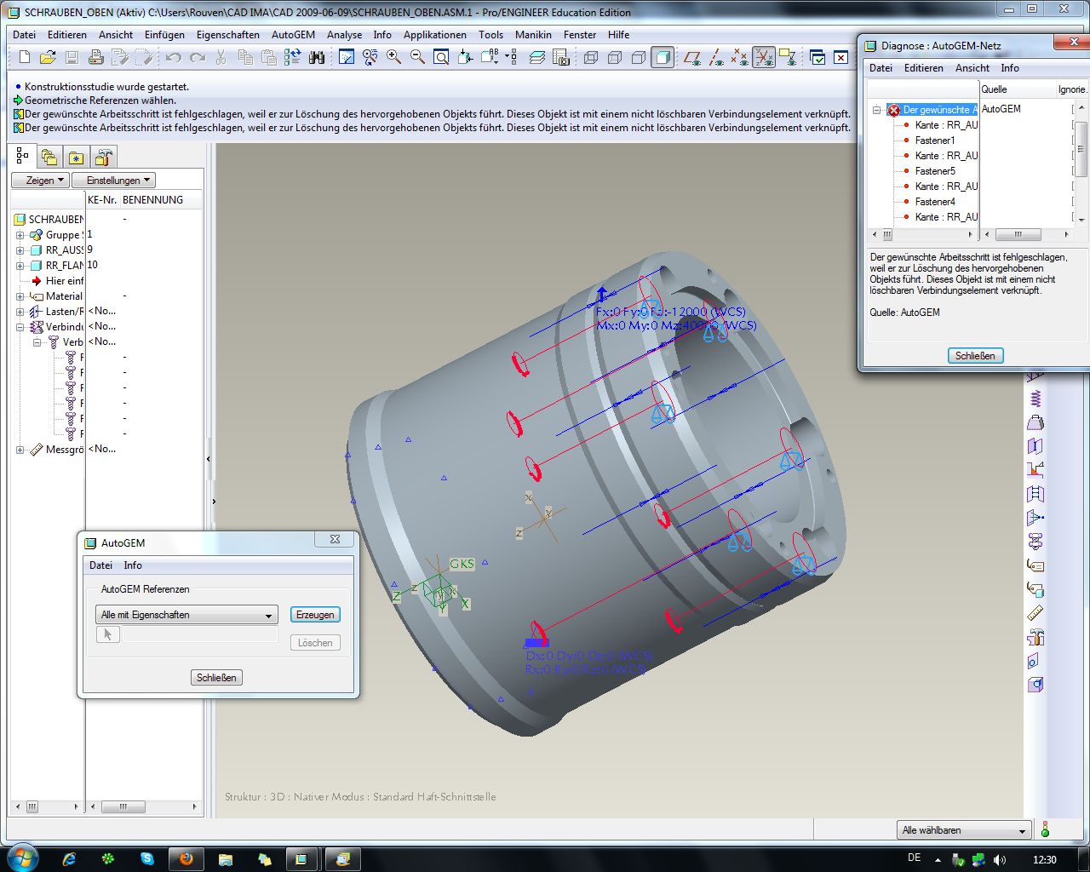
Task: Click the Redo arrow icon
Action: (x=198, y=57)
